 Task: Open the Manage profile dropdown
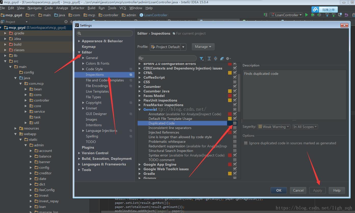(203, 47)
